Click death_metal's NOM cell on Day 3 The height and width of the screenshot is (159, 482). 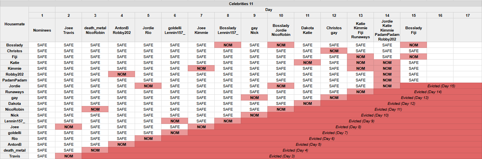[x=95, y=150]
